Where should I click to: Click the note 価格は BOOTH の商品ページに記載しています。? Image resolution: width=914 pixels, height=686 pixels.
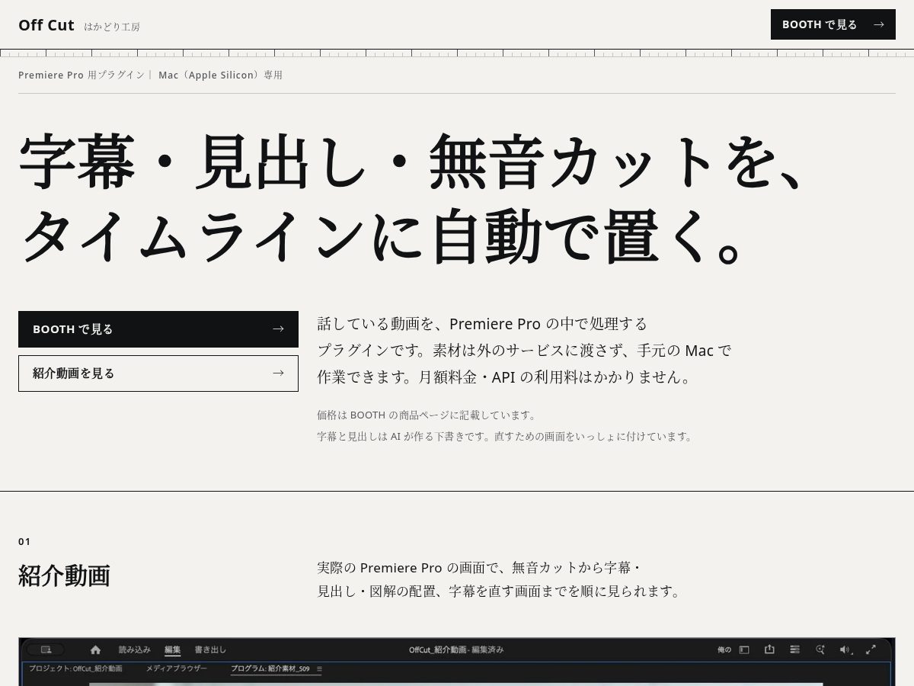(427, 415)
